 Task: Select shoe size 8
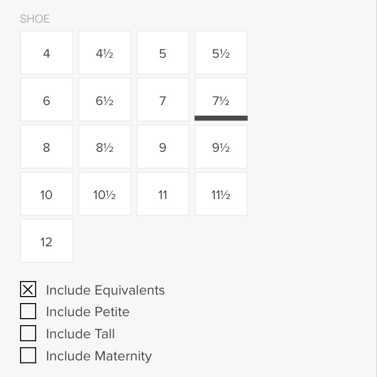tap(47, 147)
